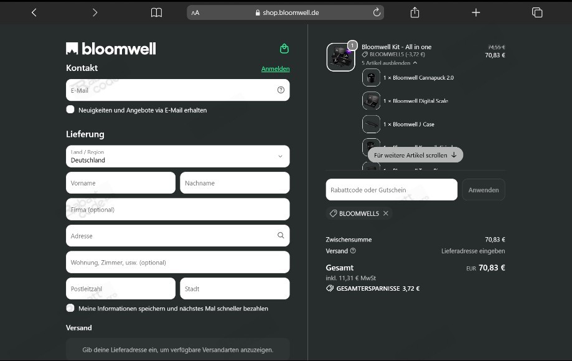Click the Bloomwell Digital Scale thumbnail
Image resolution: width=572 pixels, height=361 pixels.
pyautogui.click(x=371, y=101)
